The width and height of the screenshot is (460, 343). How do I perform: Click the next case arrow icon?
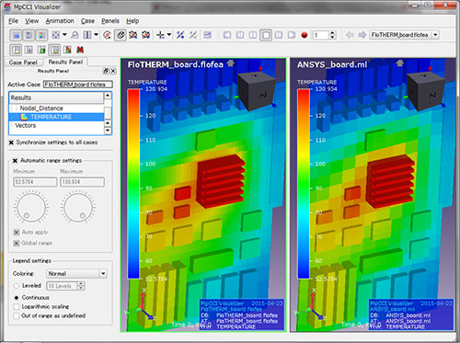coord(362,35)
